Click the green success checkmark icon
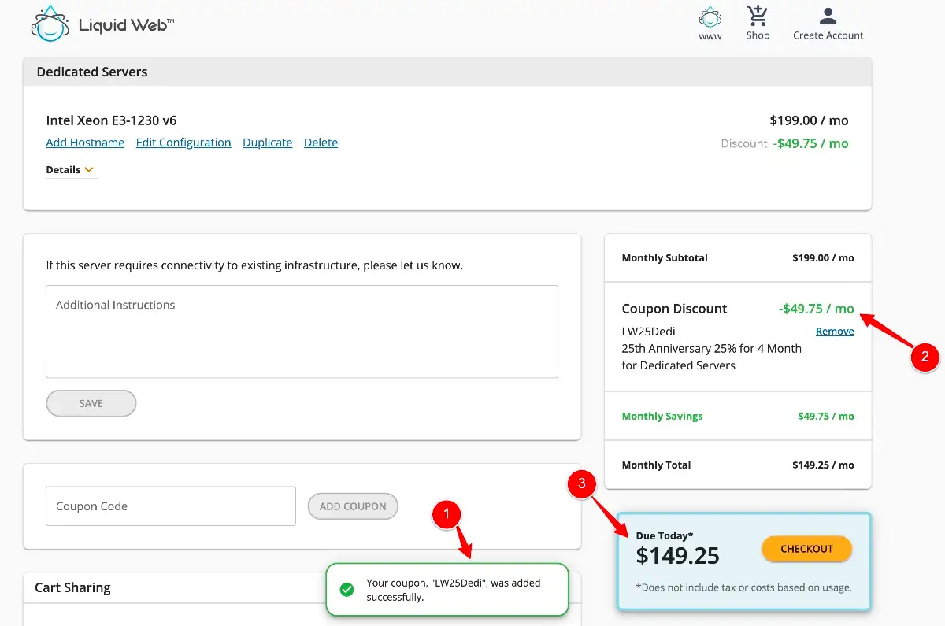Viewport: 945px width, 626px height. pyautogui.click(x=346, y=590)
